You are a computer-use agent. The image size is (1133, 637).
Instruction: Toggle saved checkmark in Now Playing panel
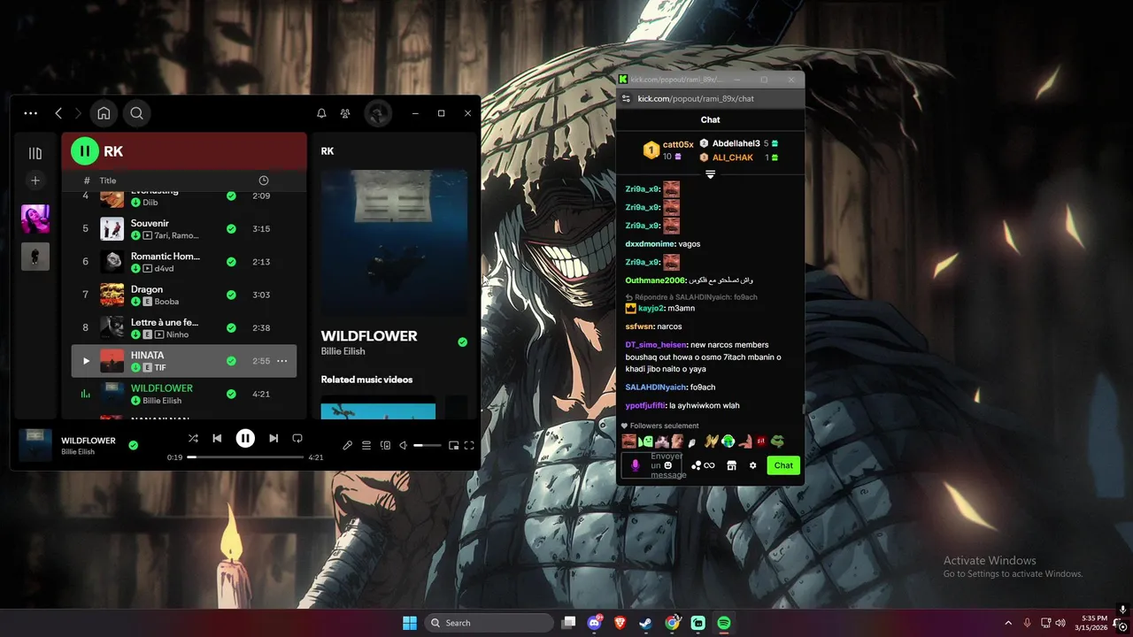pos(462,342)
